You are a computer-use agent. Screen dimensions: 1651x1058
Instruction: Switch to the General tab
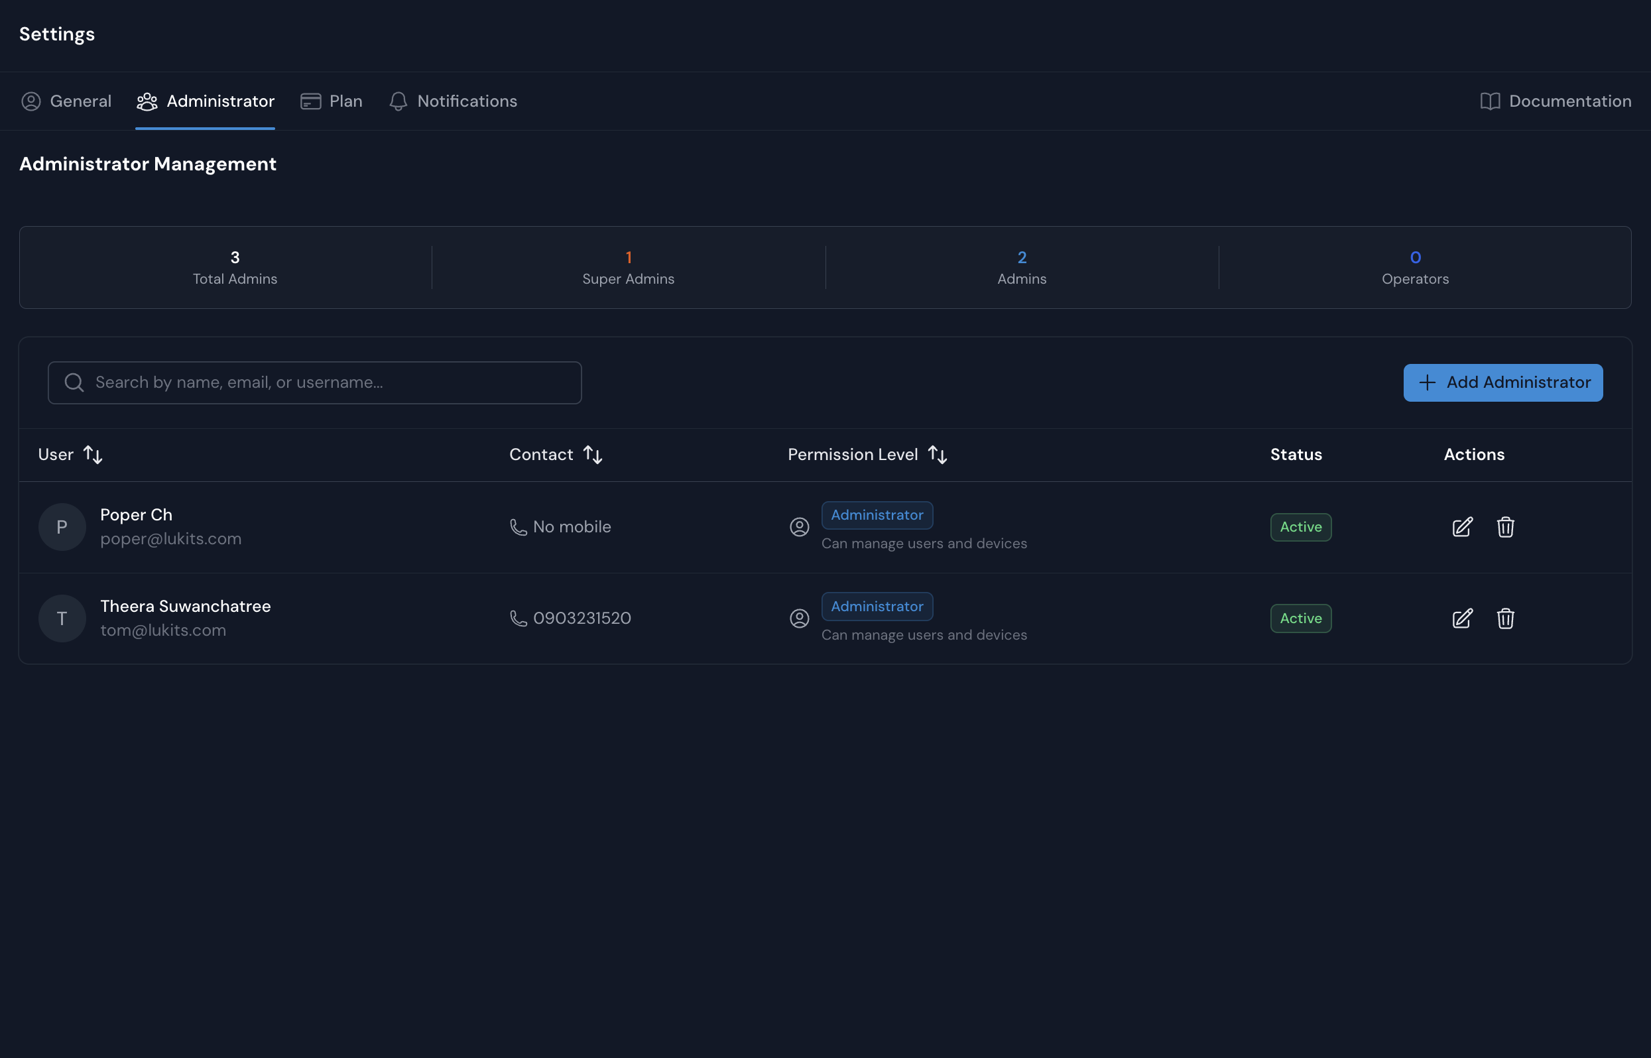click(66, 101)
